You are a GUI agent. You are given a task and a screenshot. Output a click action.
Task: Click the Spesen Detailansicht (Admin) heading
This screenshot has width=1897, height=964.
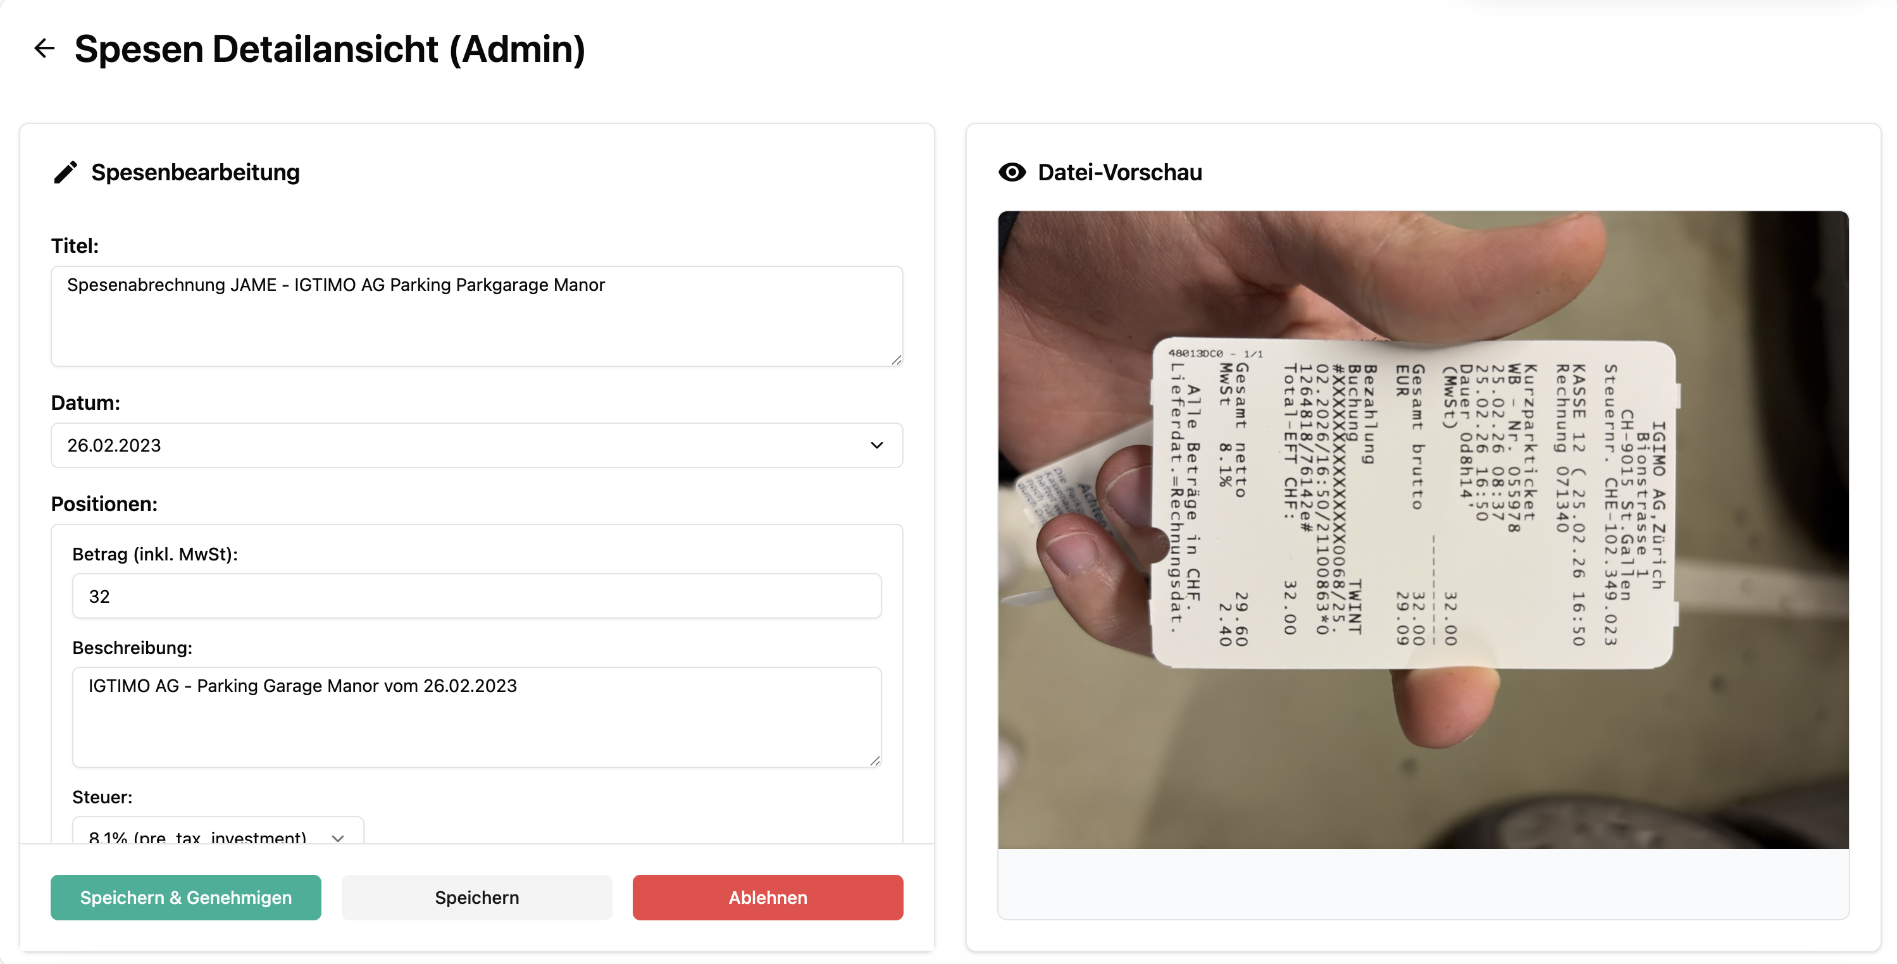[329, 49]
